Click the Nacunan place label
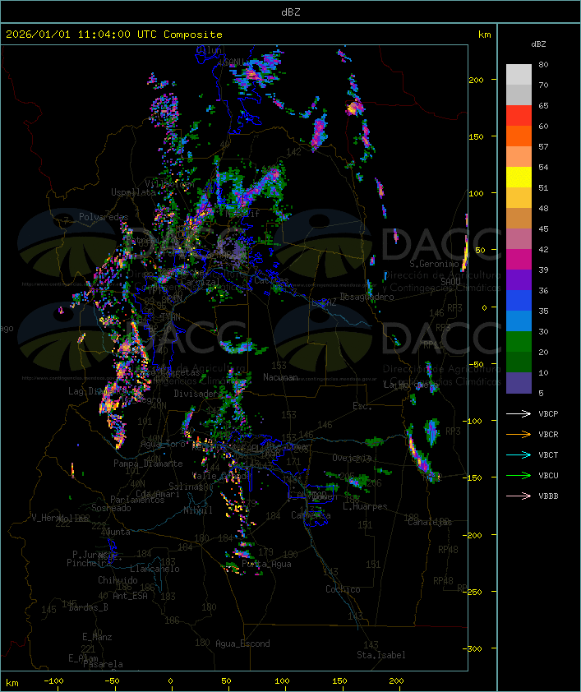The width and height of the screenshot is (581, 692). tap(280, 377)
